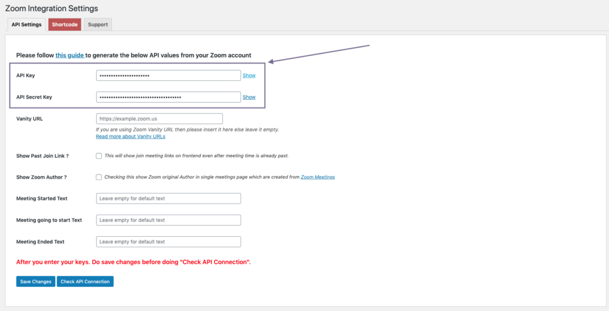This screenshot has height=311, width=609.
Task: Enable the Show Past Join Link checkbox
Action: (x=99, y=155)
